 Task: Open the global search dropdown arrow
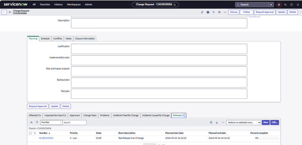271,5
